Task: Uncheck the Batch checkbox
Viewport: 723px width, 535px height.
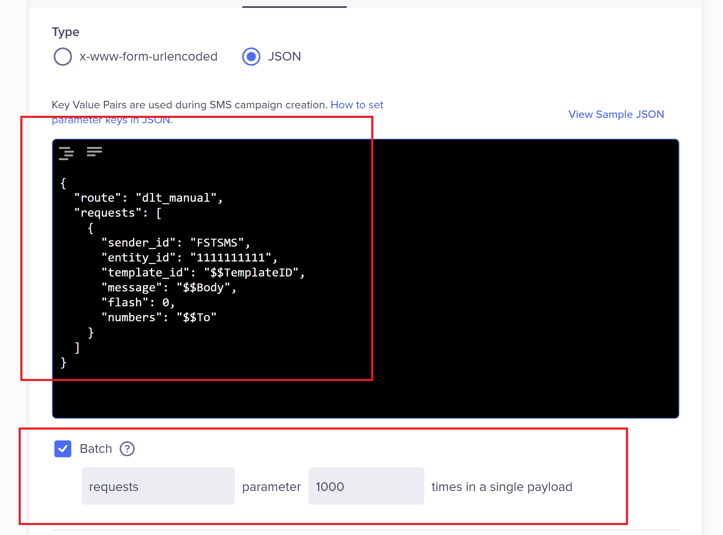Action: (63, 449)
